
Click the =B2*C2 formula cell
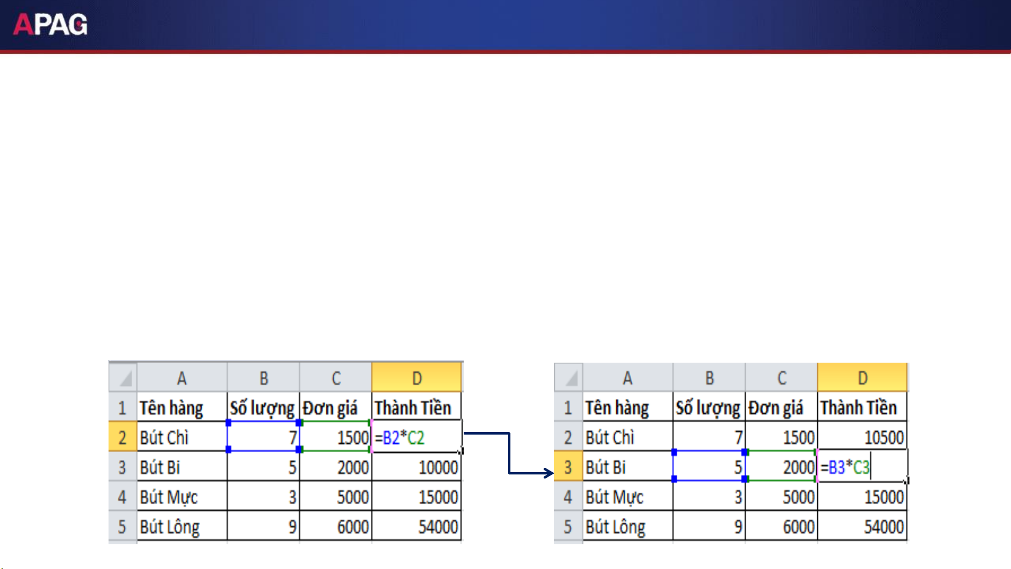point(416,437)
